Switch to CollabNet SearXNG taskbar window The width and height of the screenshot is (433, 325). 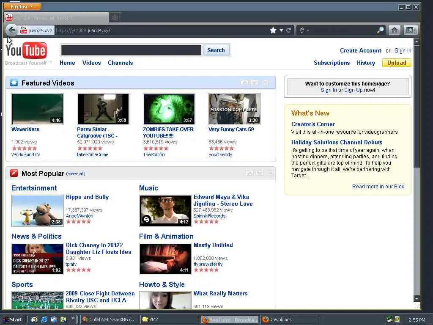[x=110, y=319]
